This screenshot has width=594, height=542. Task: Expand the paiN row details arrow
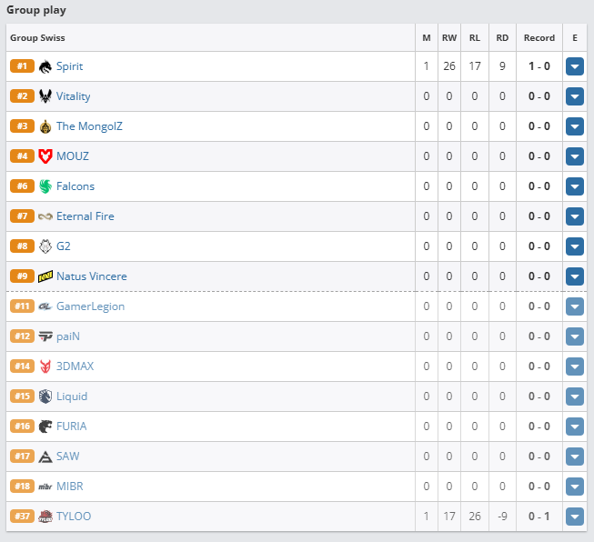pos(575,336)
